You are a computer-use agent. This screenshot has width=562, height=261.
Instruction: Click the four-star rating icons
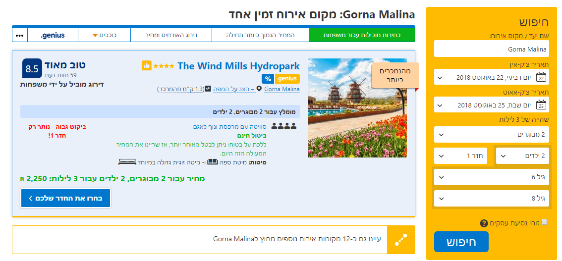(164, 66)
